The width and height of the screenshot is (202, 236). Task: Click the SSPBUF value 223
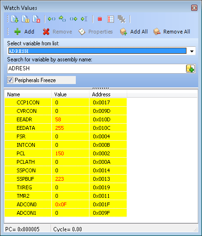point(59,179)
